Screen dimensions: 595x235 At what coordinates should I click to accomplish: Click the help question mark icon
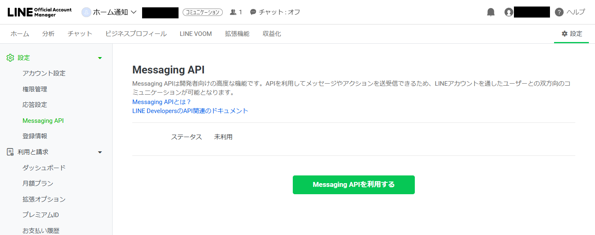coord(559,12)
